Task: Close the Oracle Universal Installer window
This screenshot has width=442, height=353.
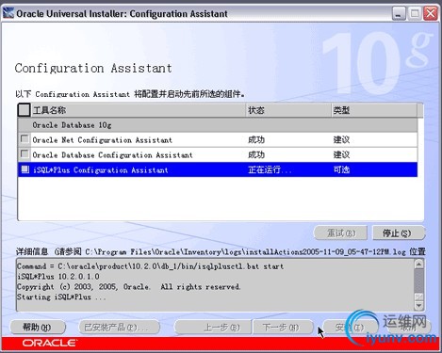Action: (x=430, y=14)
